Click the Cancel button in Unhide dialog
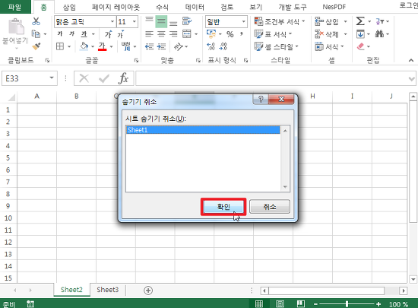The height and width of the screenshot is (308, 418). click(x=270, y=207)
